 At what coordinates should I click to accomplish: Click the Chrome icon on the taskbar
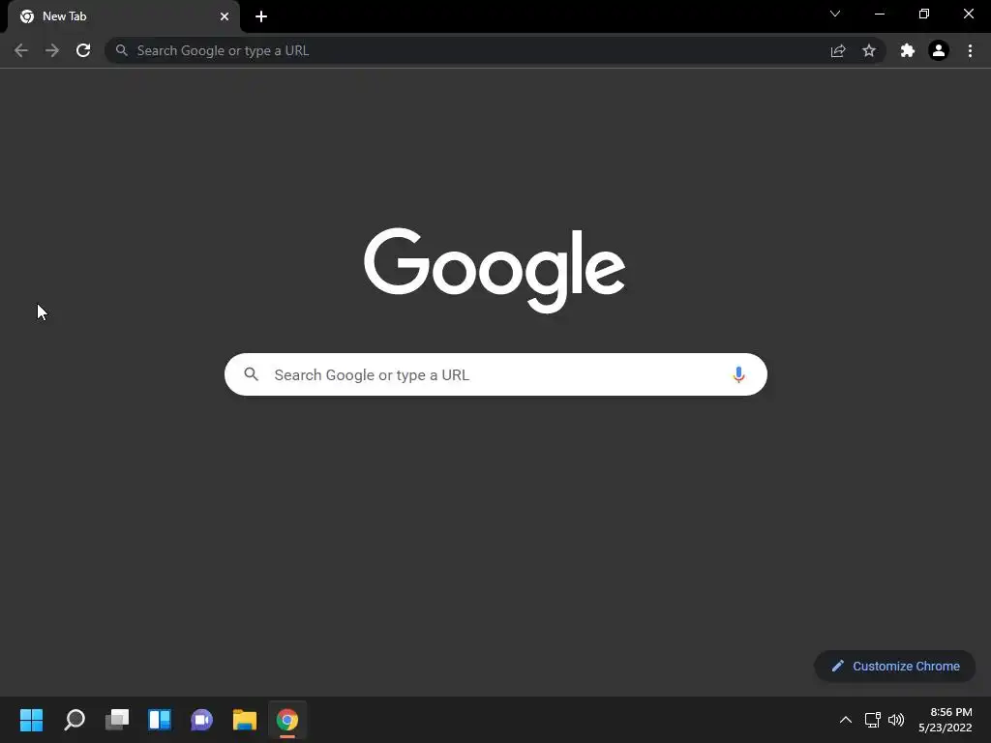coord(286,720)
